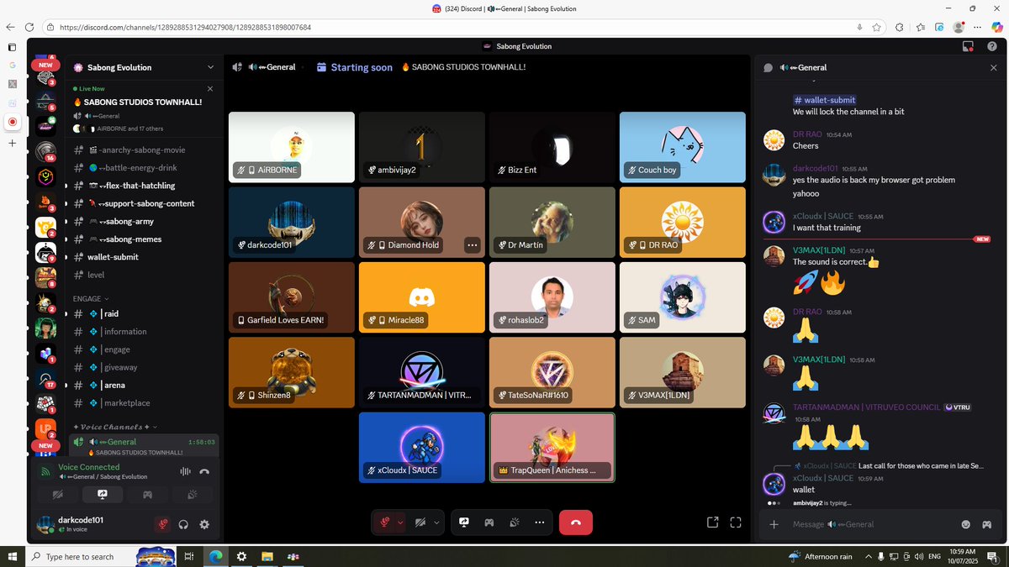Screen dimensions: 1009x567
Task: Expand Sabong Evolution server dropdown
Action: pos(210,67)
